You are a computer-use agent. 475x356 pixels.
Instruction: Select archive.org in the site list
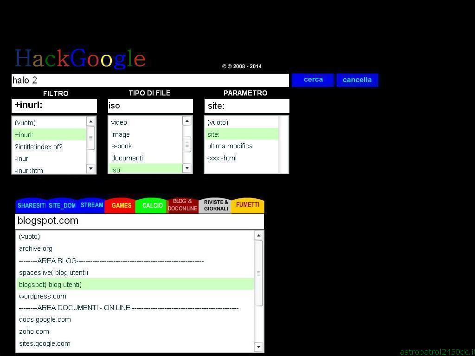(135, 248)
